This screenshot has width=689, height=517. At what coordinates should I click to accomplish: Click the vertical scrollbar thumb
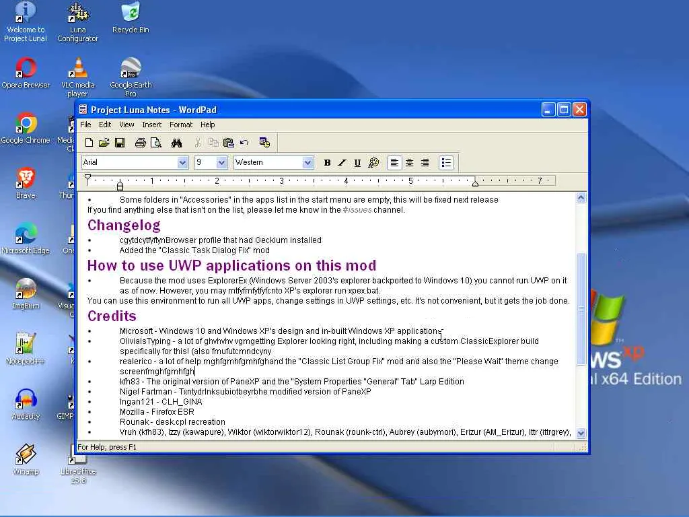click(581, 309)
